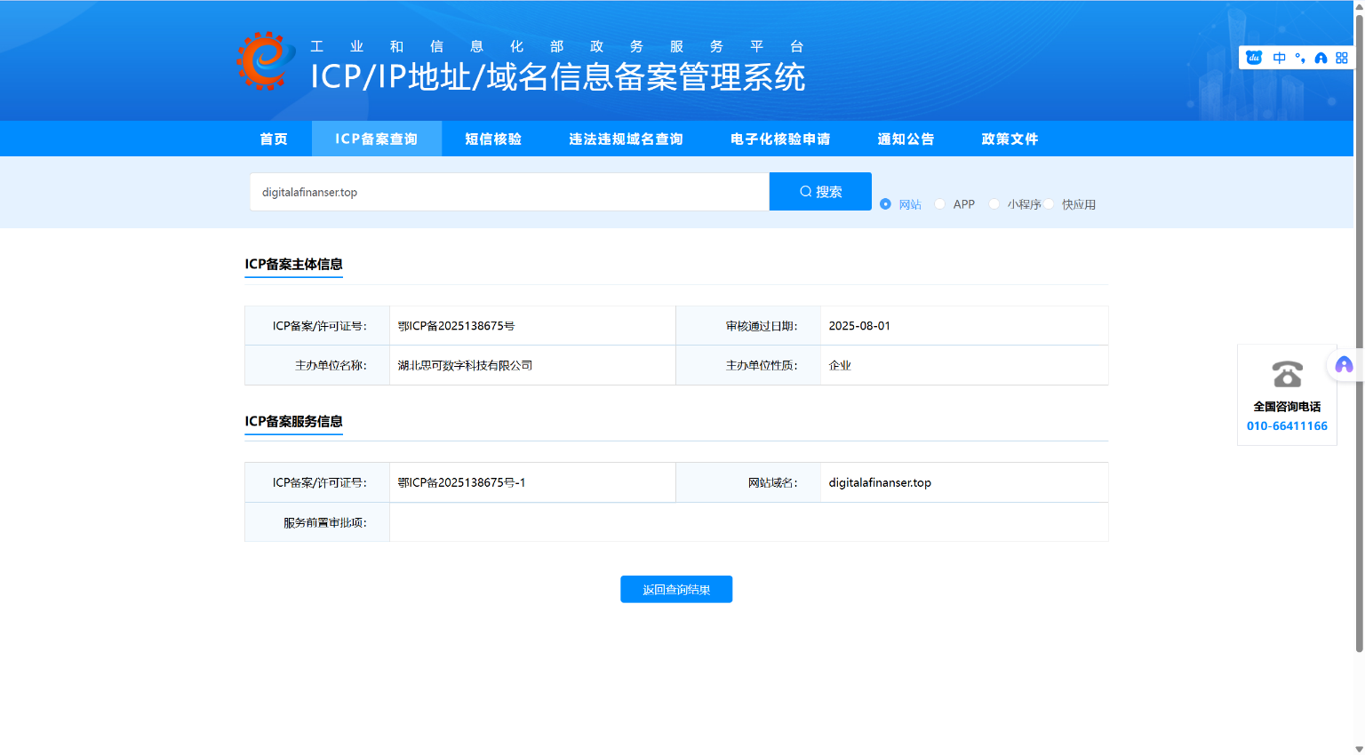Switch to the 短信核验 nav tab
Image resolution: width=1365 pixels, height=755 pixels.
(x=493, y=139)
